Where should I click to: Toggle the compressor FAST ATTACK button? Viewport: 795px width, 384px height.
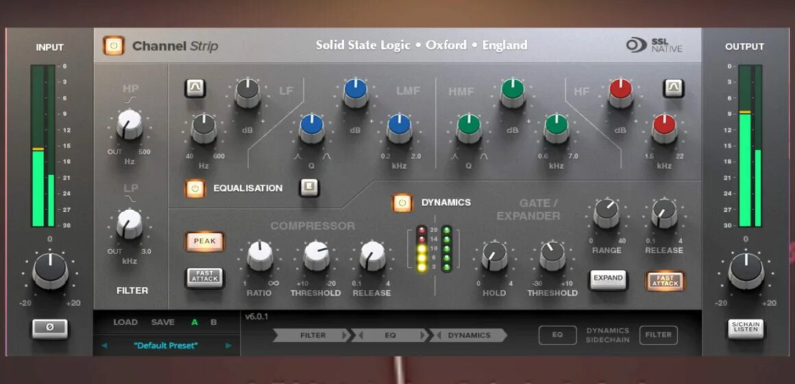(x=204, y=278)
